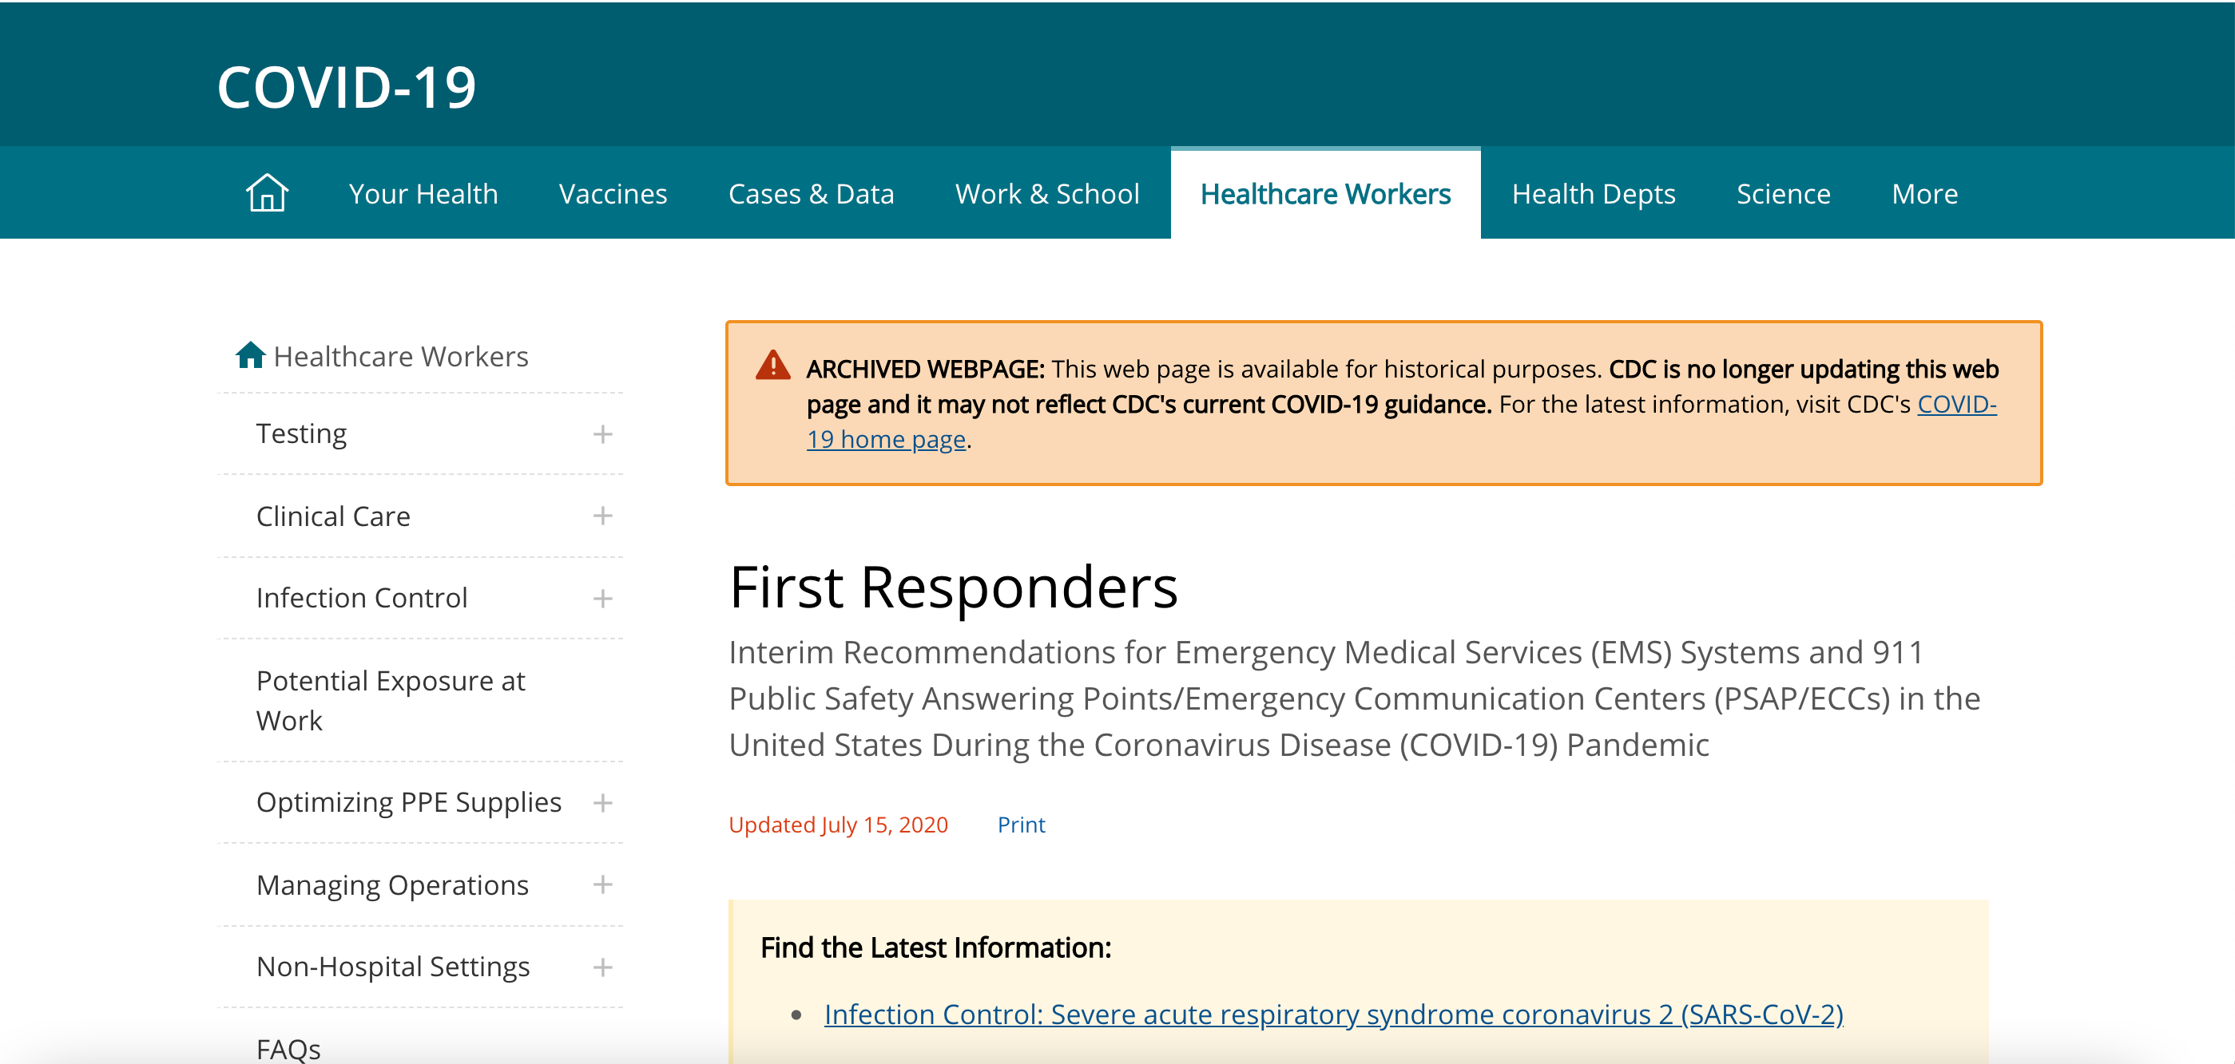2235x1064 pixels.
Task: Click the Print link
Action: click(1020, 824)
